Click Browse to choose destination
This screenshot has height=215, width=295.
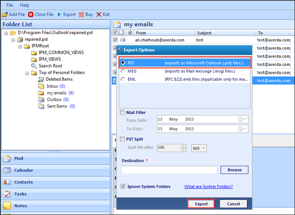pyautogui.click(x=234, y=170)
